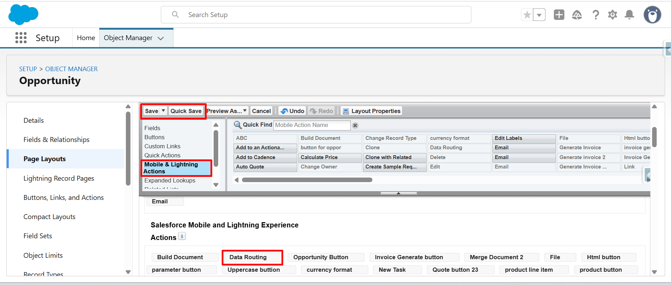
Task: Select the Opportunity Button action
Action: 326,257
